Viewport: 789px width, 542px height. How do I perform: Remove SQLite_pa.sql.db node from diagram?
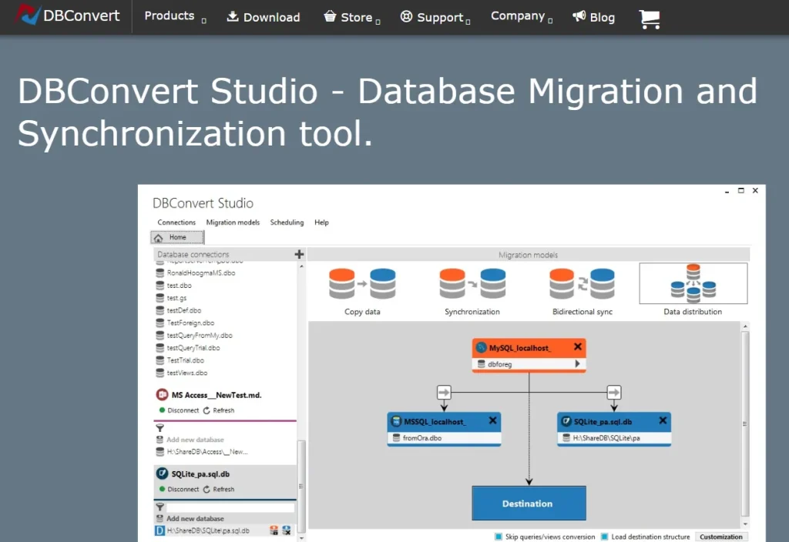tap(663, 420)
